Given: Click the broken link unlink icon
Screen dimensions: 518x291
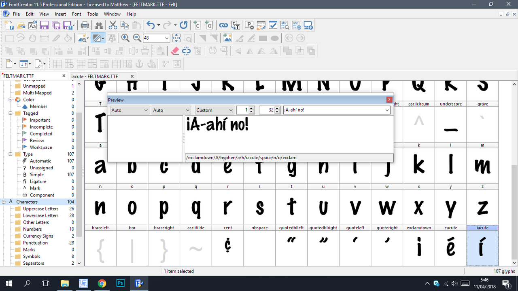Looking at the screenshot, I should pyautogui.click(x=186, y=51).
